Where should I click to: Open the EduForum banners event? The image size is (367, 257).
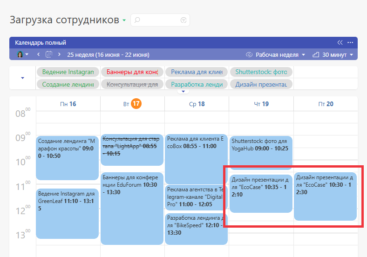(x=132, y=209)
